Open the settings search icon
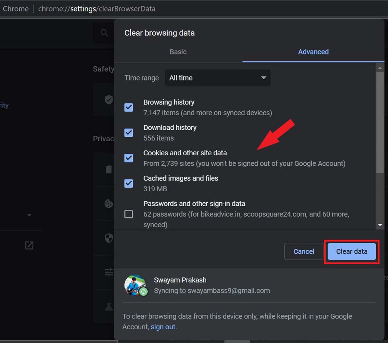Viewport: 388px width, 343px height. 103,33
